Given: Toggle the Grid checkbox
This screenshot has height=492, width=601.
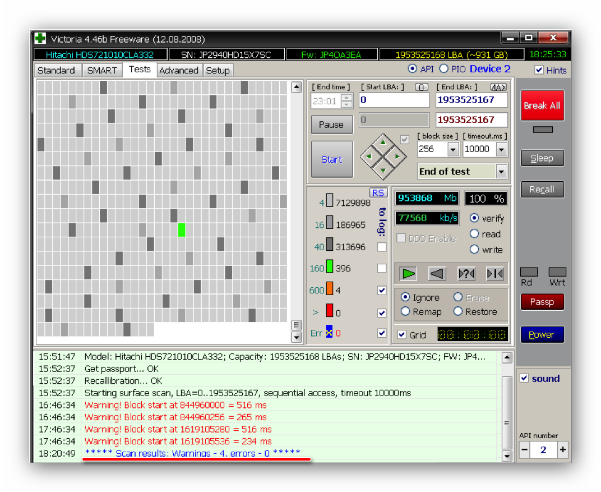Looking at the screenshot, I should coord(402,335).
